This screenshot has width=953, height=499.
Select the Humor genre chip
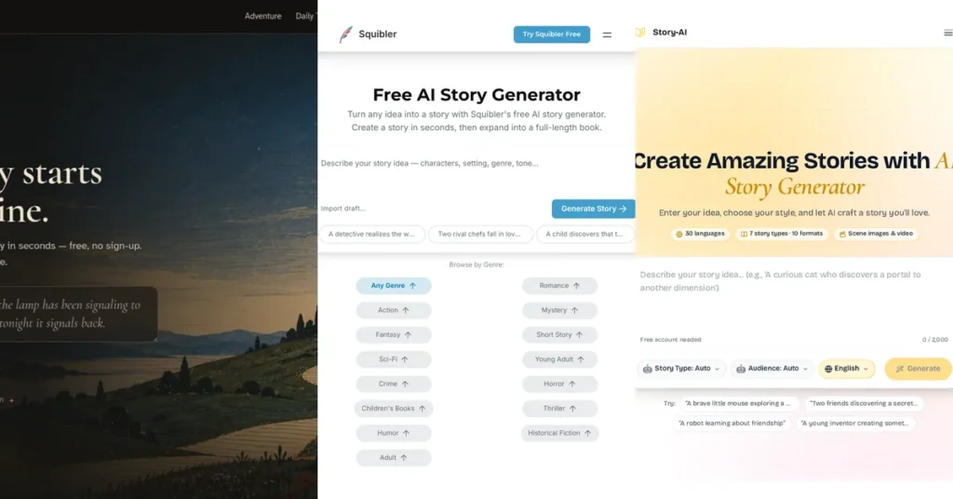point(394,433)
